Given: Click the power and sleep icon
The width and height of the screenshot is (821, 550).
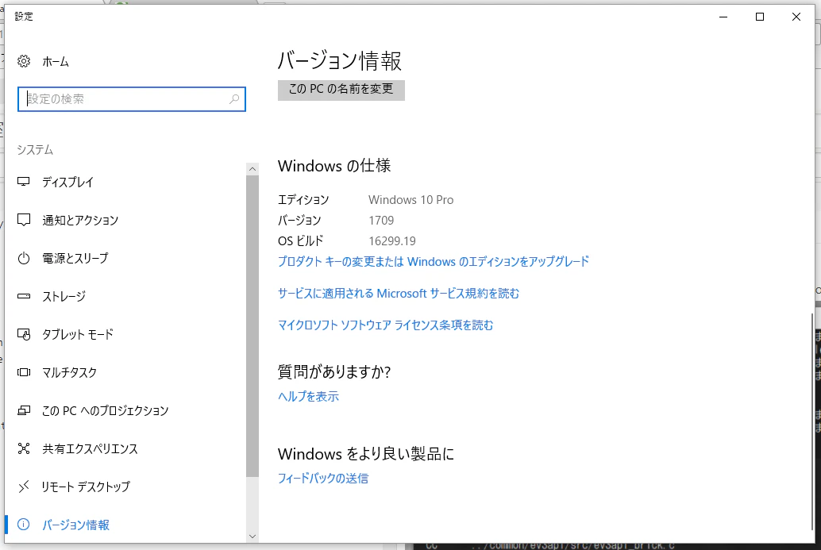Looking at the screenshot, I should [24, 258].
